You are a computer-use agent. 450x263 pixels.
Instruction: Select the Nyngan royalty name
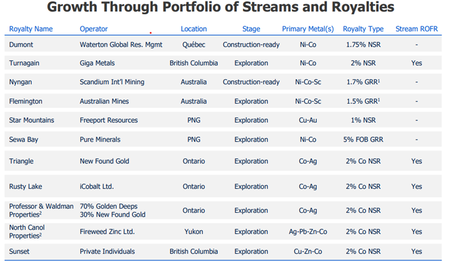point(20,82)
